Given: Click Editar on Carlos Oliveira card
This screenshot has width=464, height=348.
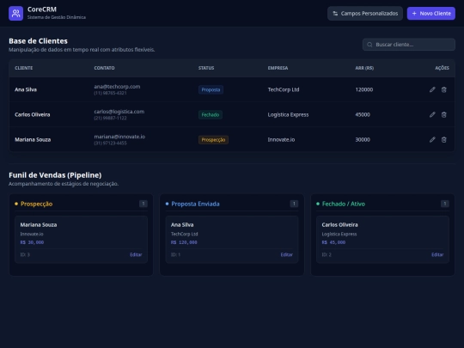Looking at the screenshot, I should [437, 254].
